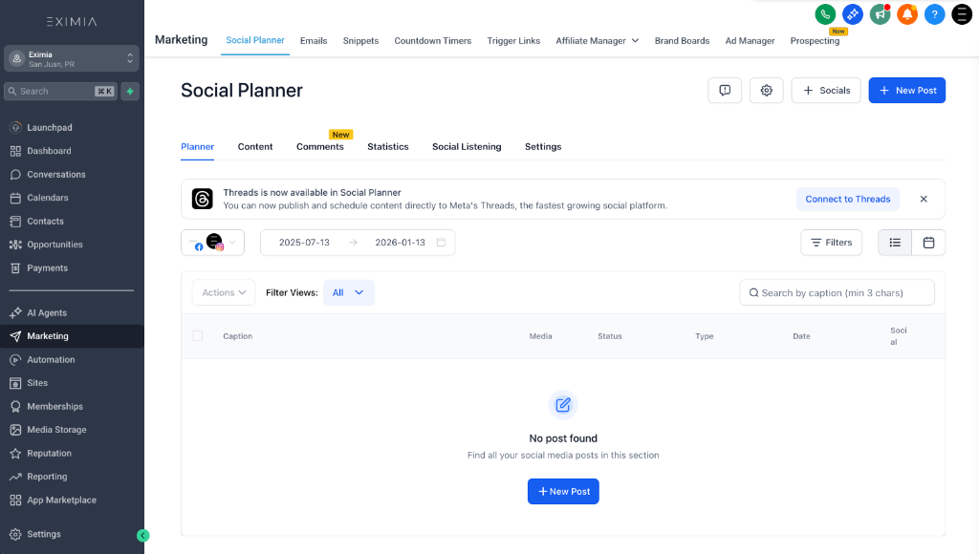Viewport: 979px width, 554px height.
Task: Switch to list view toggle
Action: pos(895,243)
